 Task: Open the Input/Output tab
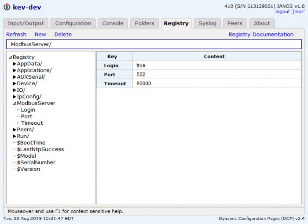pyautogui.click(x=26, y=23)
